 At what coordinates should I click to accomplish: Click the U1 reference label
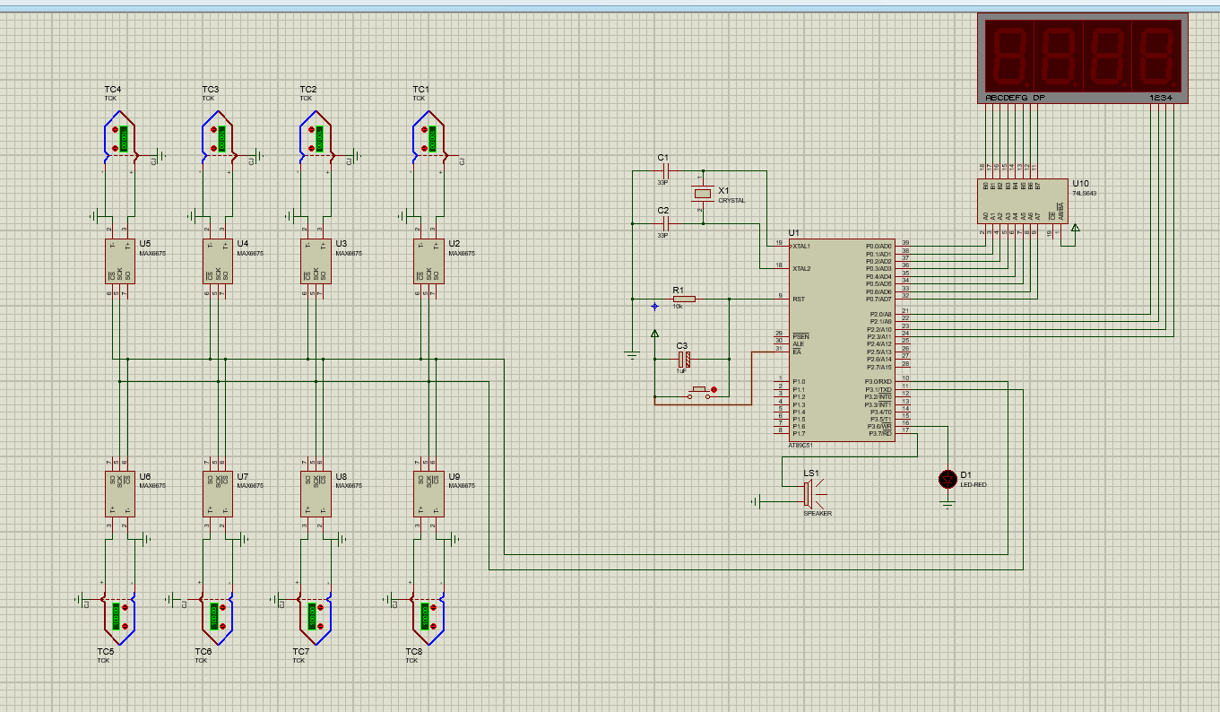pos(793,233)
